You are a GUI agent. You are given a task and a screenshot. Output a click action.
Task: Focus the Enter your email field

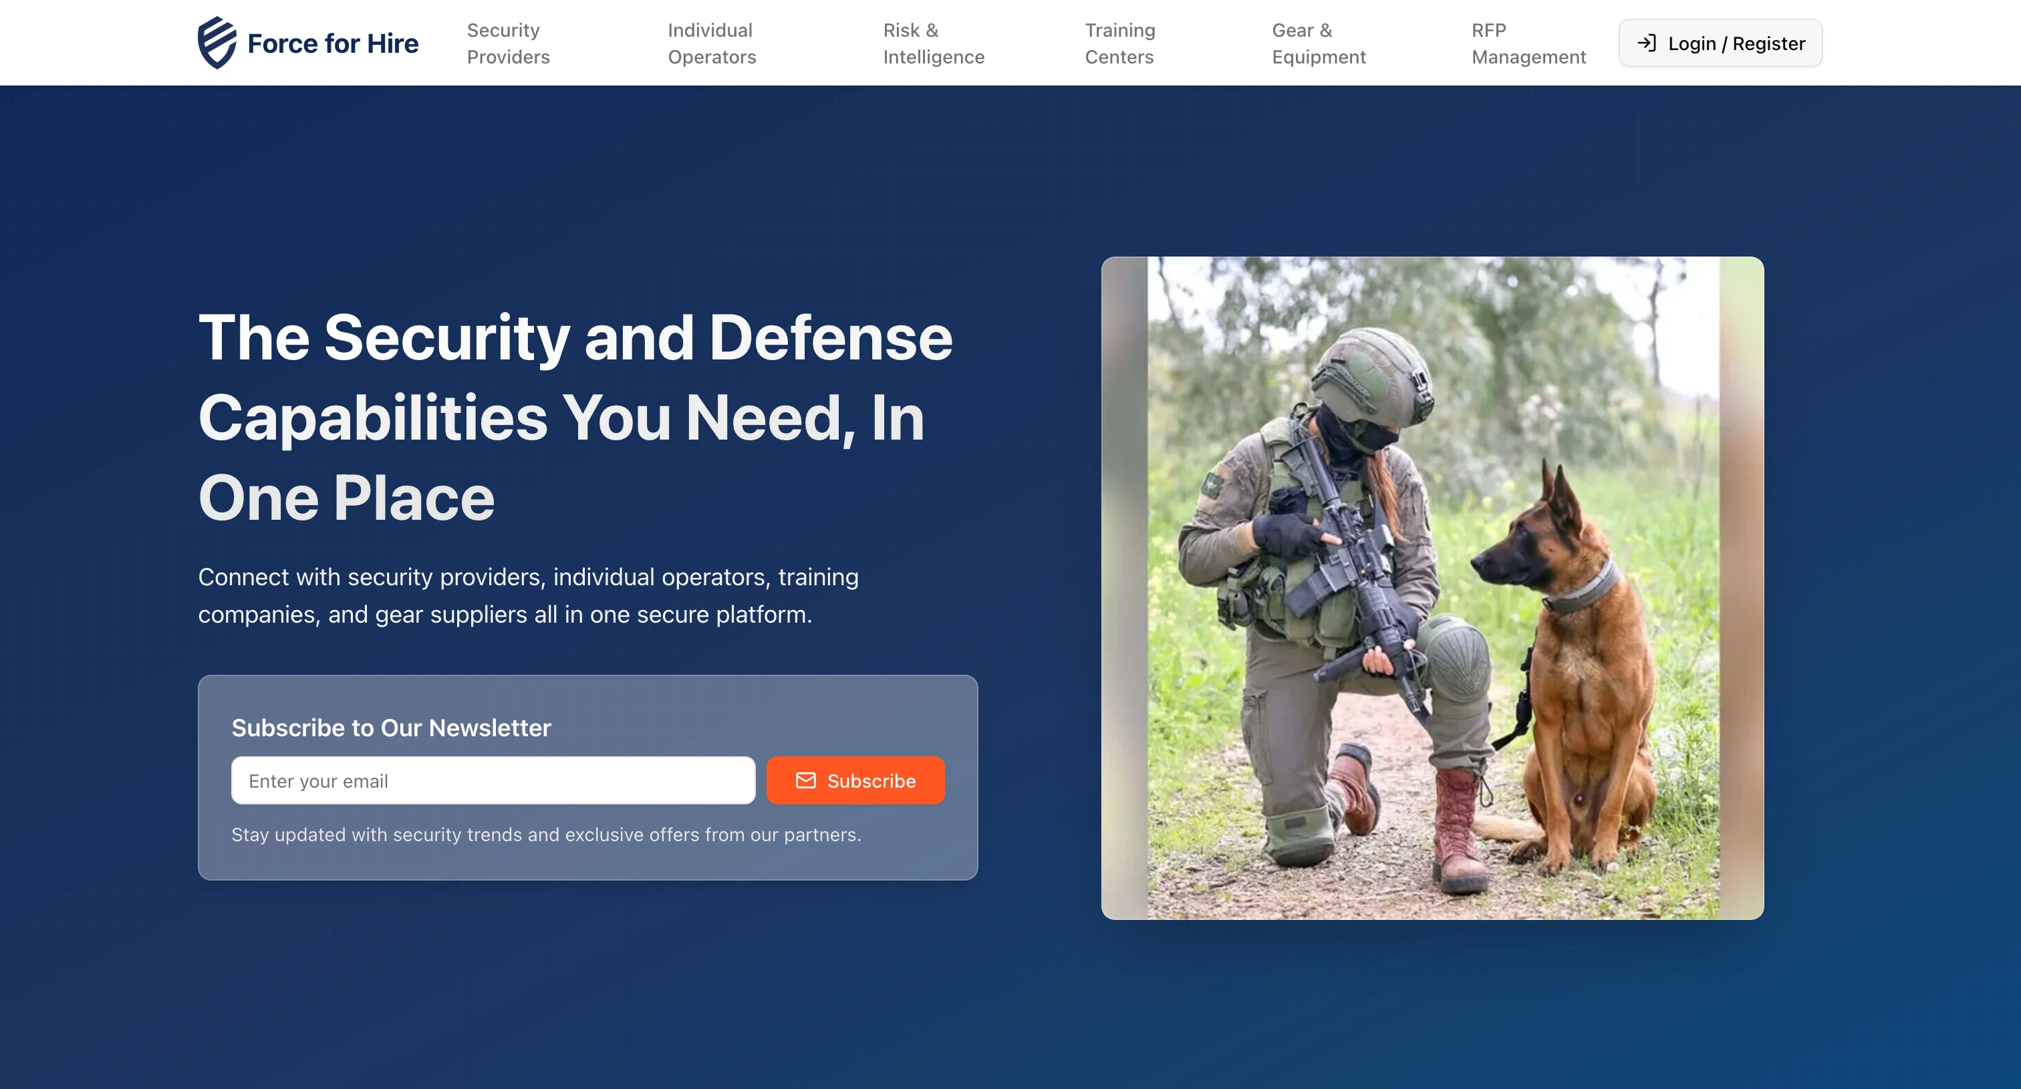[493, 780]
